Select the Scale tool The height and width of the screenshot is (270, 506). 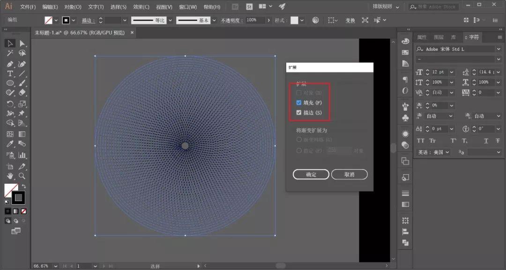22,104
